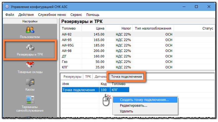Image resolution: width=218 pixels, height=122 pixels.
Task: Click the Настройки panel header
Action: point(30,21)
